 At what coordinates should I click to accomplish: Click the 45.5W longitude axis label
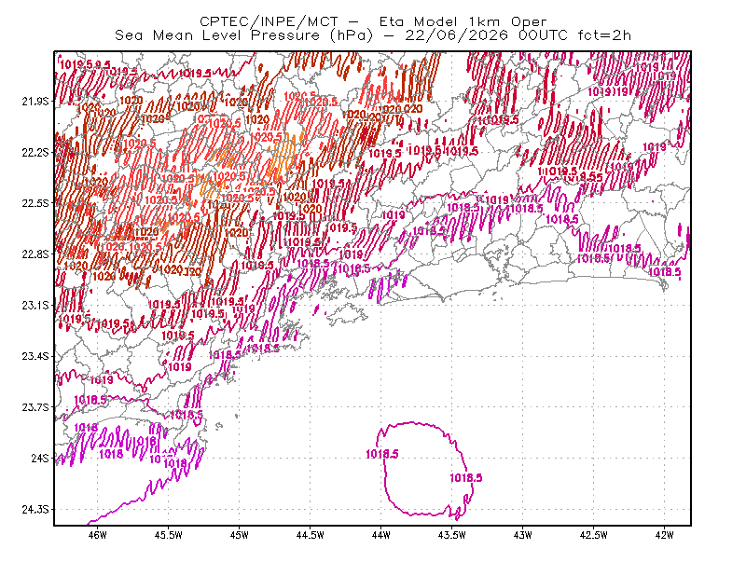point(169,535)
